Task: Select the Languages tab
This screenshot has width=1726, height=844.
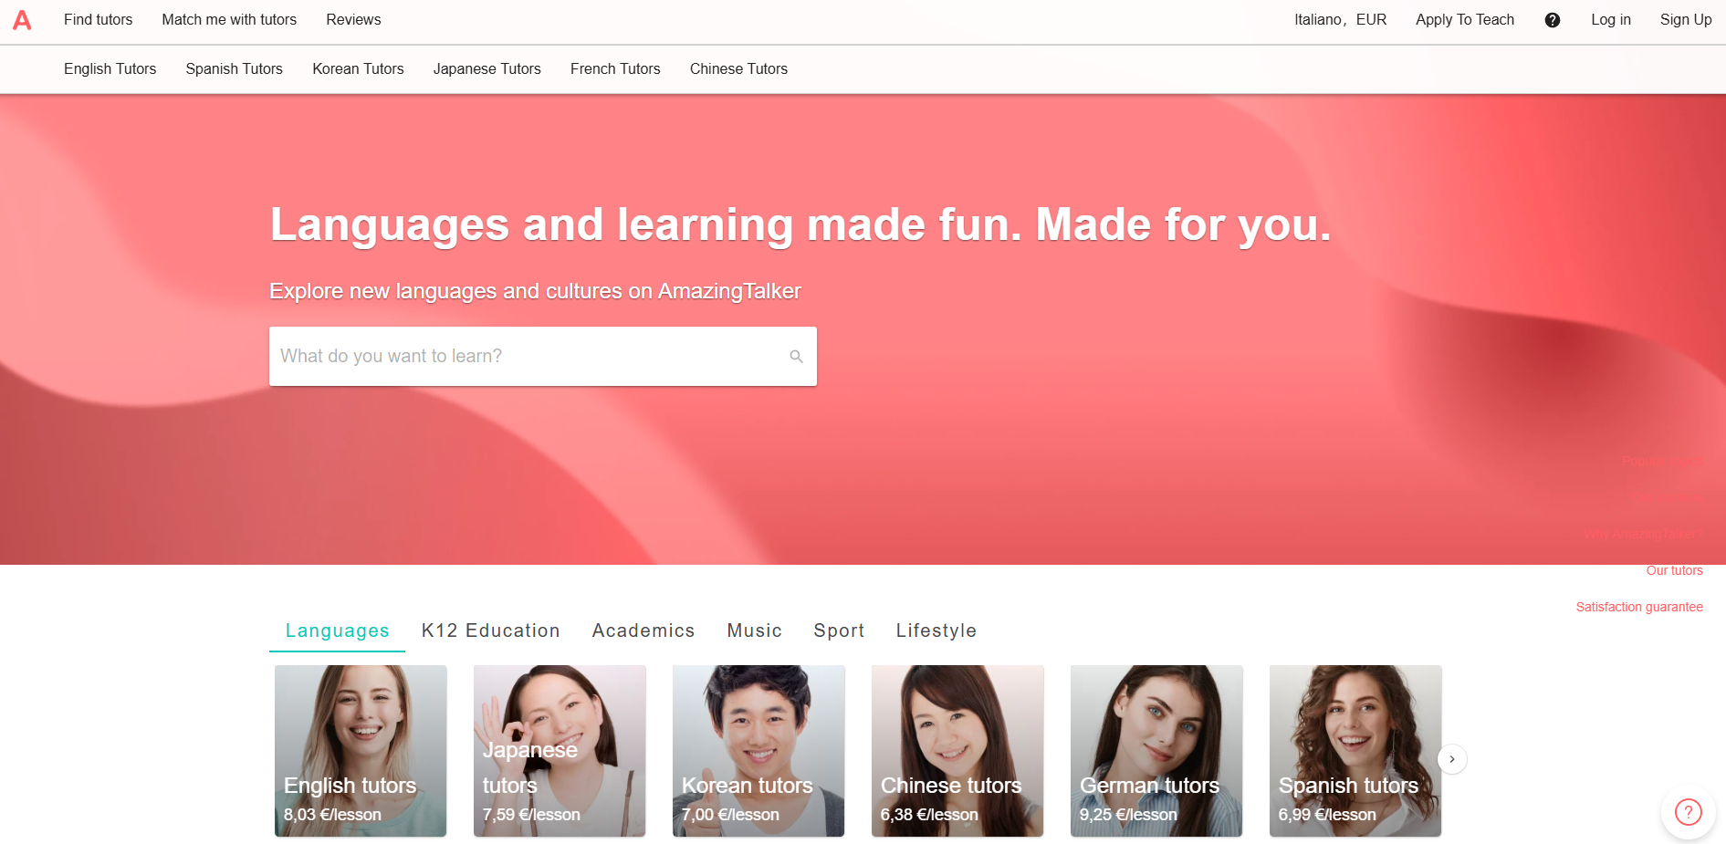Action: point(337,631)
